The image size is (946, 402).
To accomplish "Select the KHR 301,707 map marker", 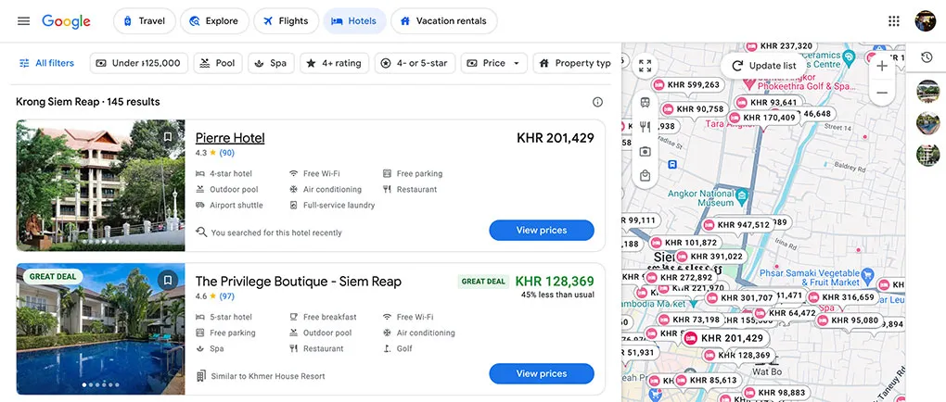I will pos(740,297).
